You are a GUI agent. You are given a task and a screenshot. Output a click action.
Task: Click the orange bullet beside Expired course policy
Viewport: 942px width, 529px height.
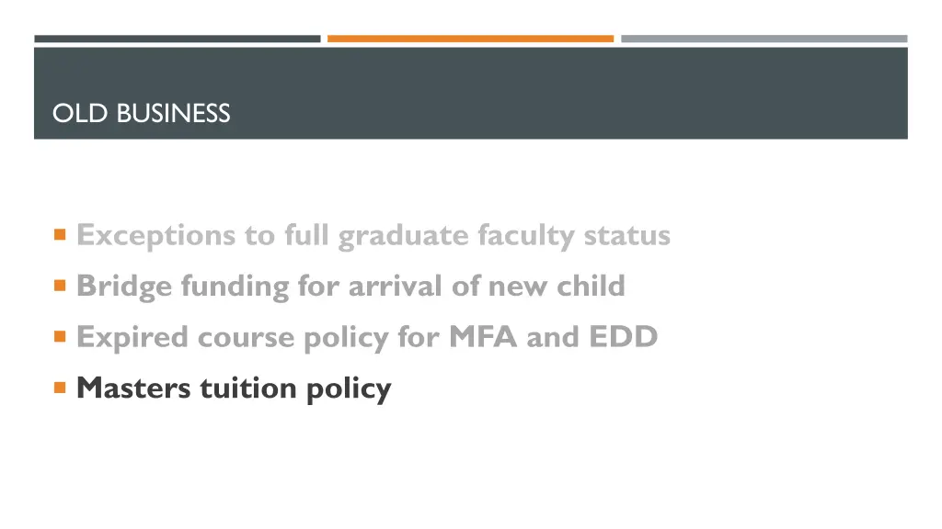tap(60, 336)
